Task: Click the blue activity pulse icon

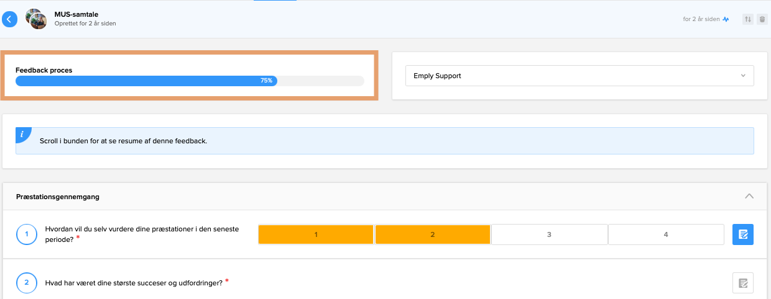Action: point(726,19)
